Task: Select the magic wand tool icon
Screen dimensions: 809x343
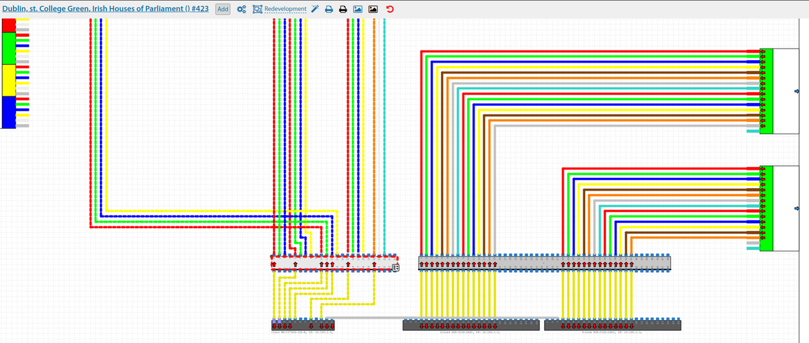Action: [x=315, y=9]
